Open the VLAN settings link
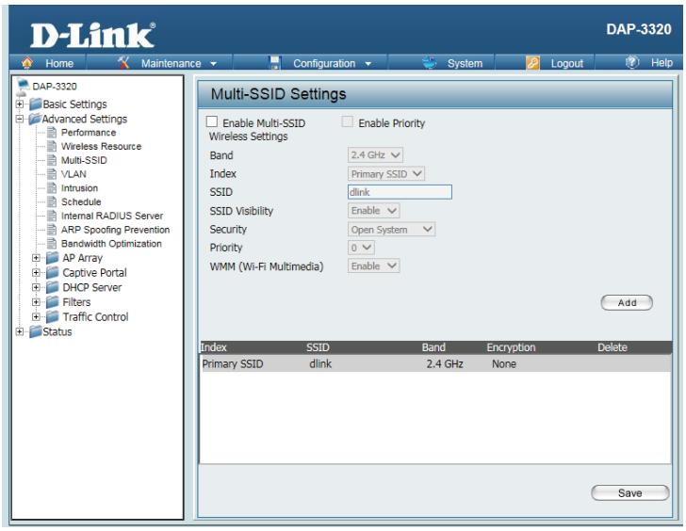Image resolution: width=686 pixels, height=531 pixels. point(73,174)
